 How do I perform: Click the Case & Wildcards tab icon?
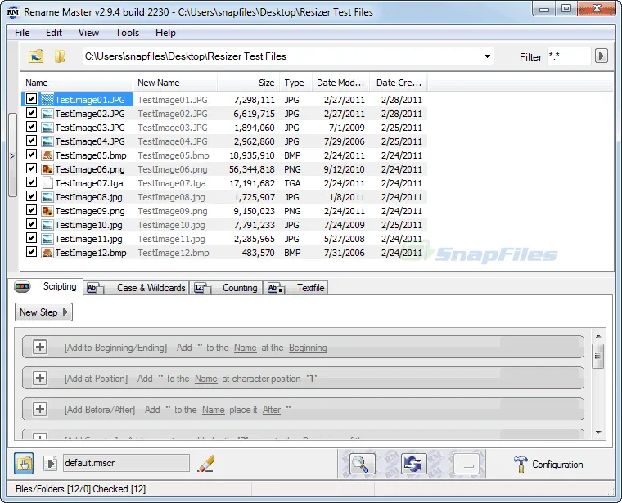click(96, 288)
